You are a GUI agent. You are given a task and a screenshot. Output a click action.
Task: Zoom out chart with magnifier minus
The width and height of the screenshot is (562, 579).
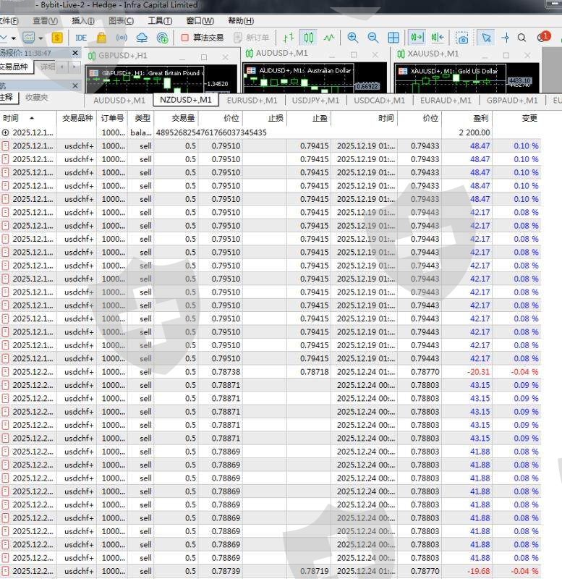(x=373, y=38)
